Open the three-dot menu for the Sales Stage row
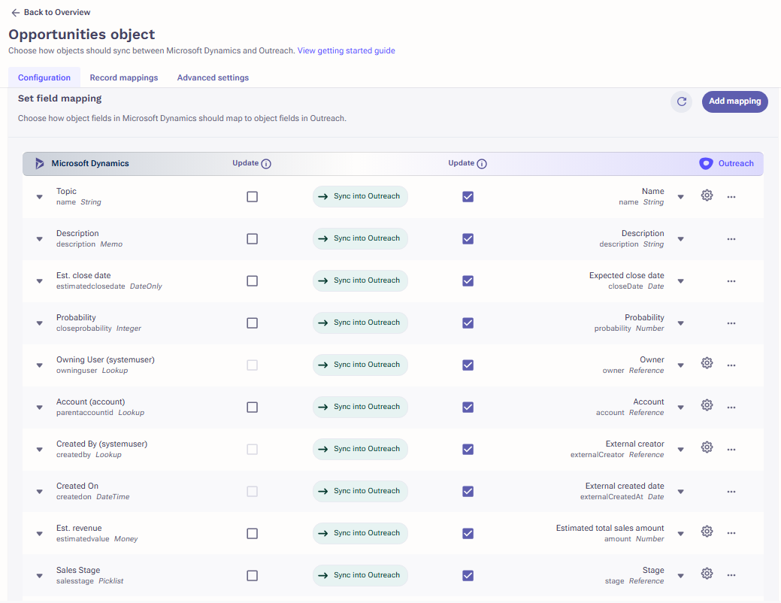 [731, 575]
